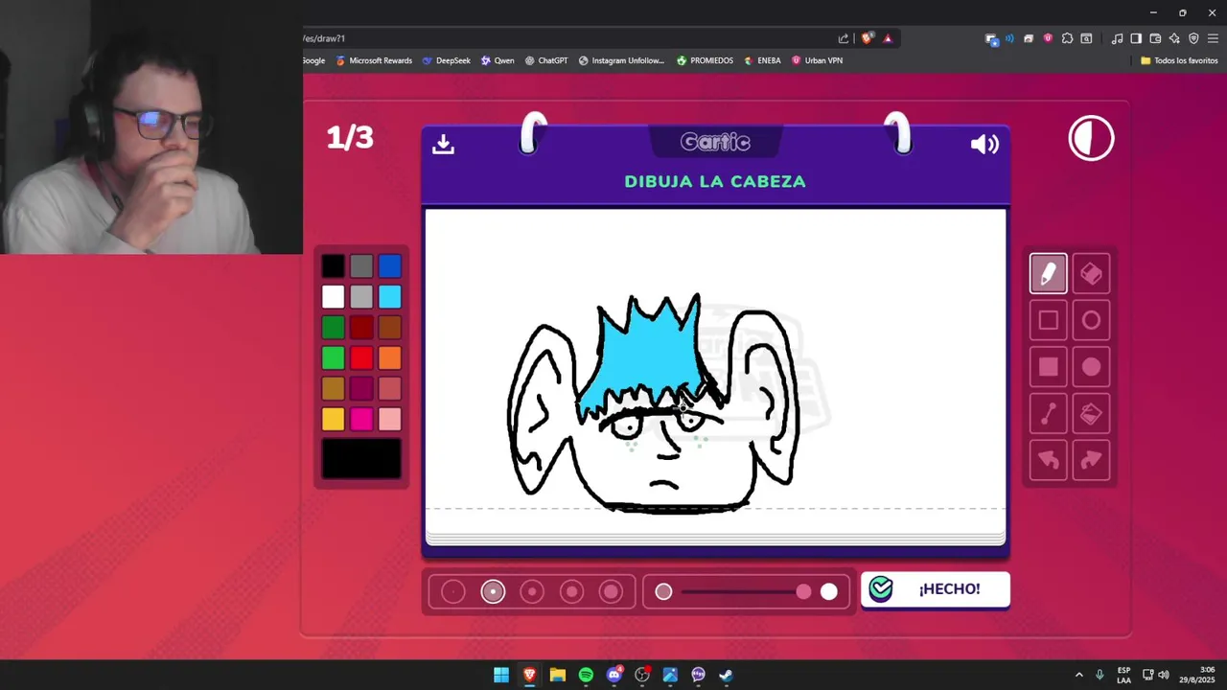The image size is (1227, 690).
Task: Pick the dark blue color swatch
Action: [389, 266]
